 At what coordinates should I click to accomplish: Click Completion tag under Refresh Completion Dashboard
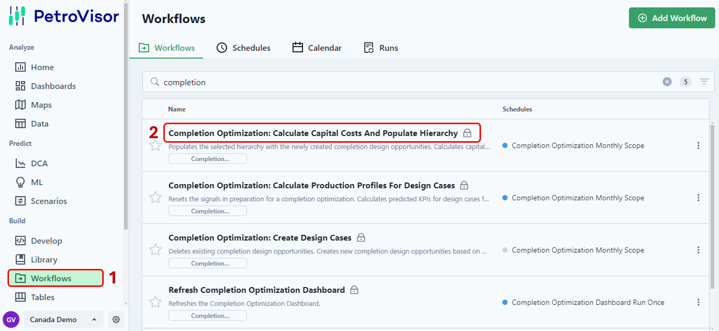pyautogui.click(x=207, y=315)
